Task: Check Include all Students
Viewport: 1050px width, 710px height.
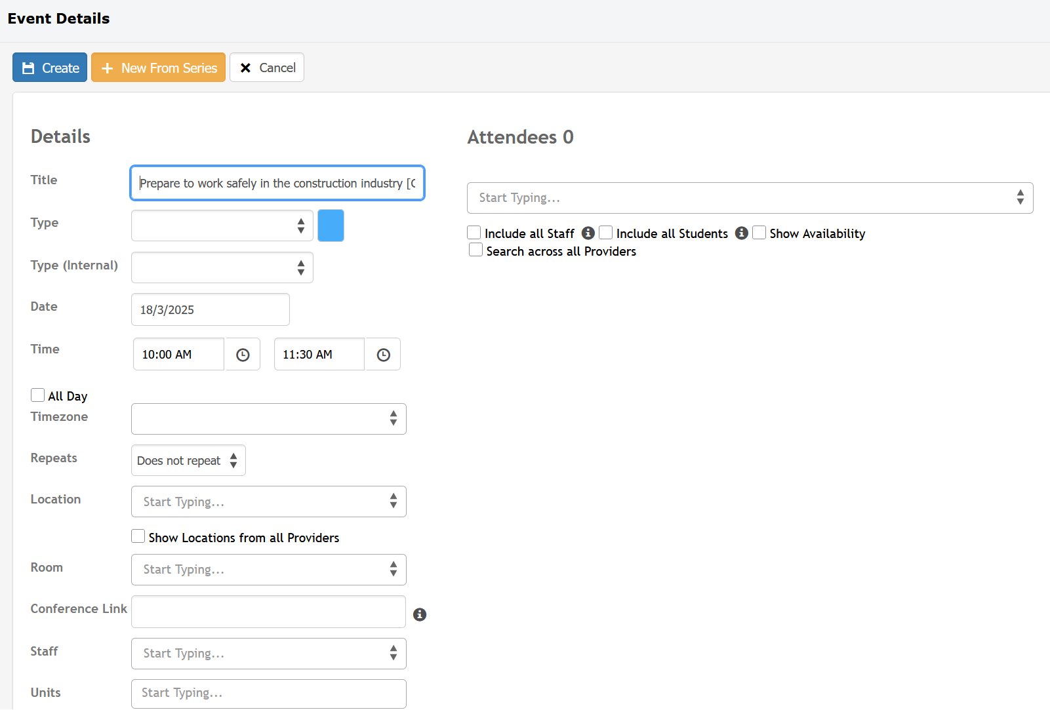Action: tap(606, 233)
